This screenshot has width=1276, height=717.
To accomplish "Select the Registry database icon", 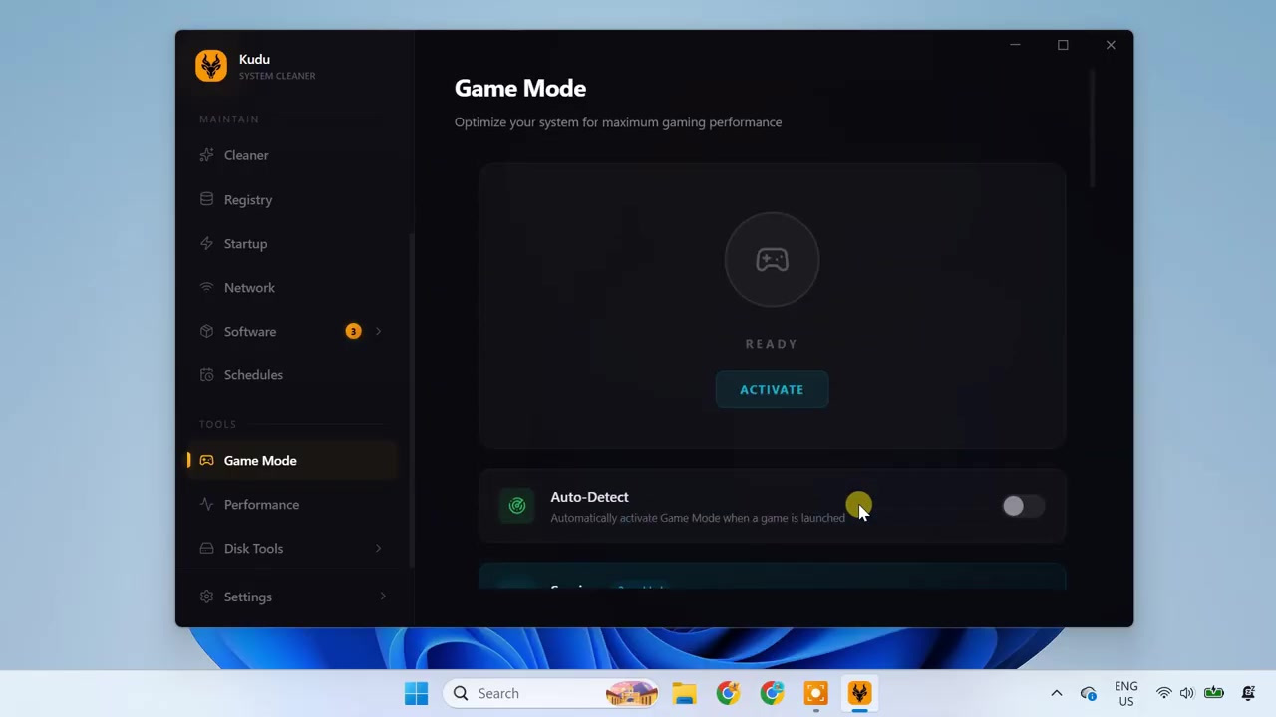I will tap(206, 199).
